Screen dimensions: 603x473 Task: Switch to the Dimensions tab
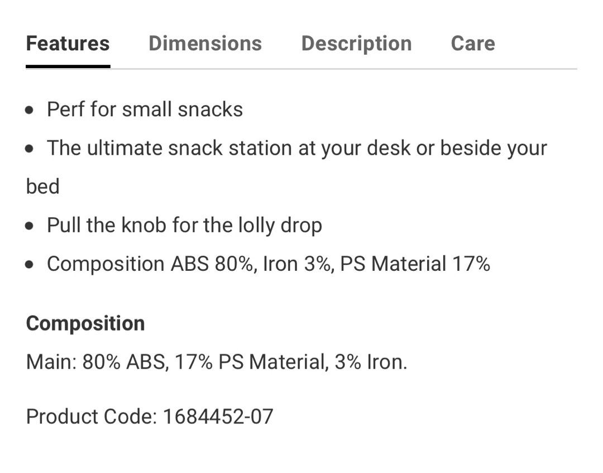click(x=205, y=44)
